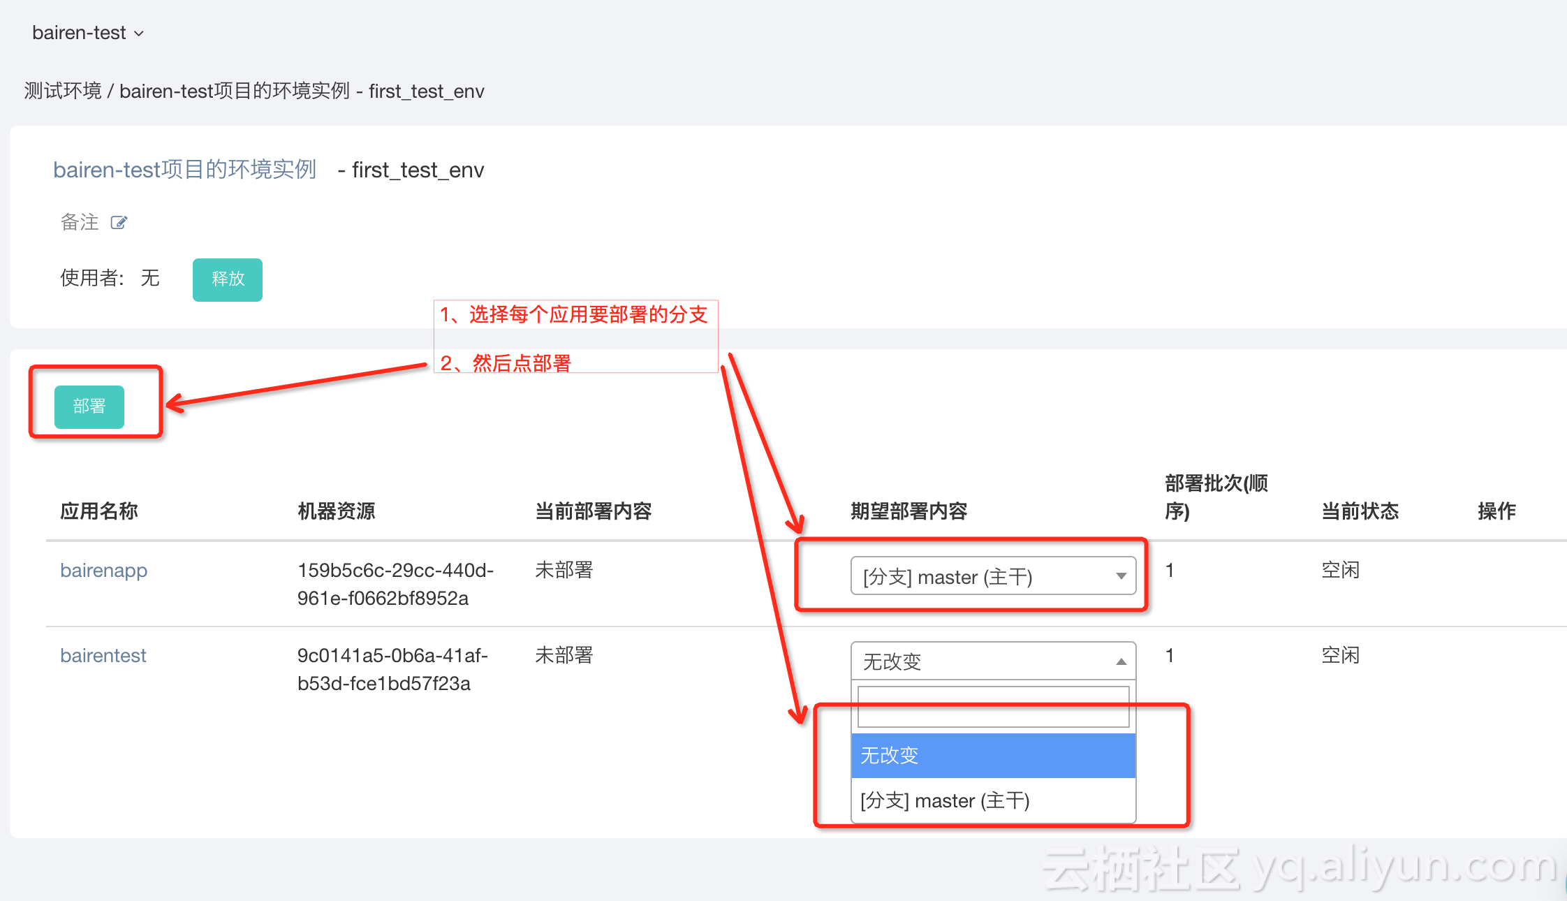Click the down arrow in master dropdown
The height and width of the screenshot is (901, 1567).
1121,576
